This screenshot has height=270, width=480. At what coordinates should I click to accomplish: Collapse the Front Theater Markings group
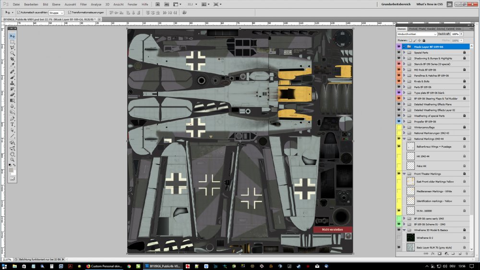(x=404, y=174)
